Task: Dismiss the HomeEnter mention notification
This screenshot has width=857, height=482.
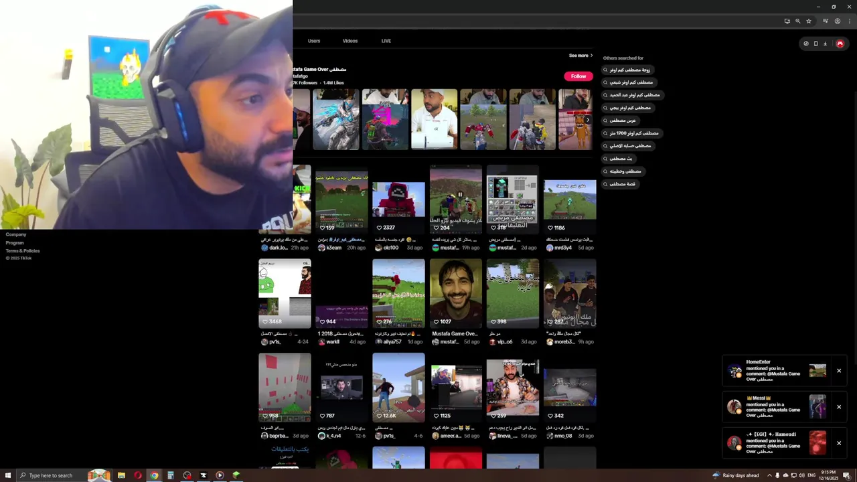Action: 838,371
